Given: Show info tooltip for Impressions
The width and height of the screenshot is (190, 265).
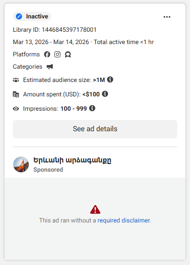Looking at the screenshot, I should coord(92,108).
